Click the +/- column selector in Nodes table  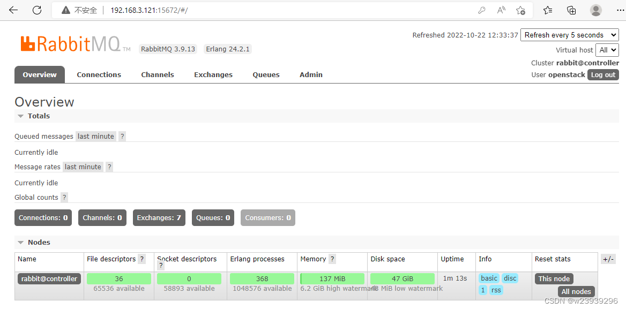(608, 259)
